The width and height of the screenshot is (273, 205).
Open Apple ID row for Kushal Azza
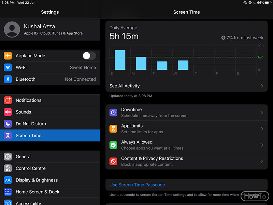point(50,29)
